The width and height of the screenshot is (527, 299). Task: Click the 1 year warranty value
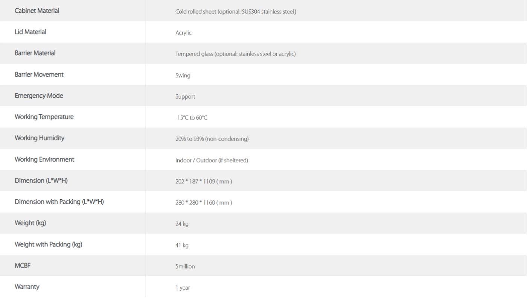(183, 288)
